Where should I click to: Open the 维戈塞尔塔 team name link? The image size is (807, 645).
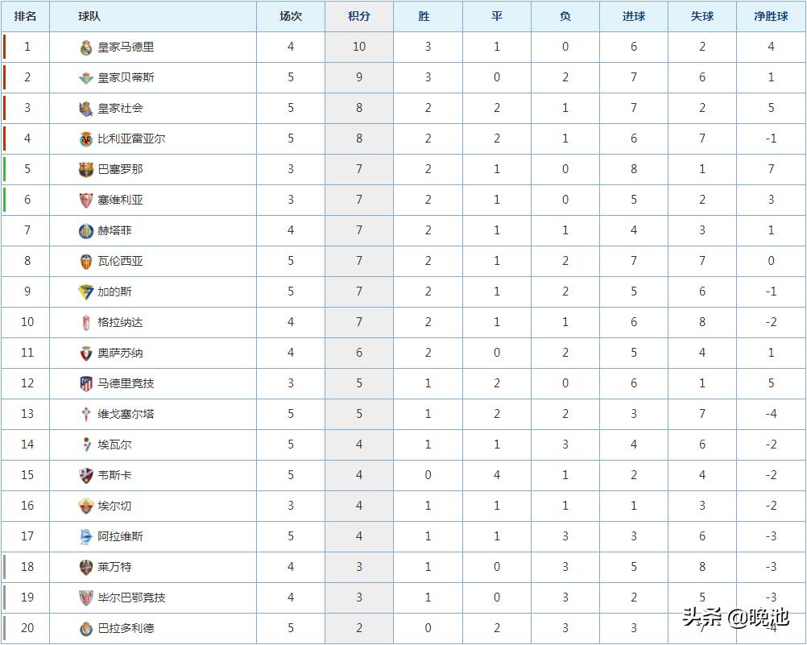[126, 415]
